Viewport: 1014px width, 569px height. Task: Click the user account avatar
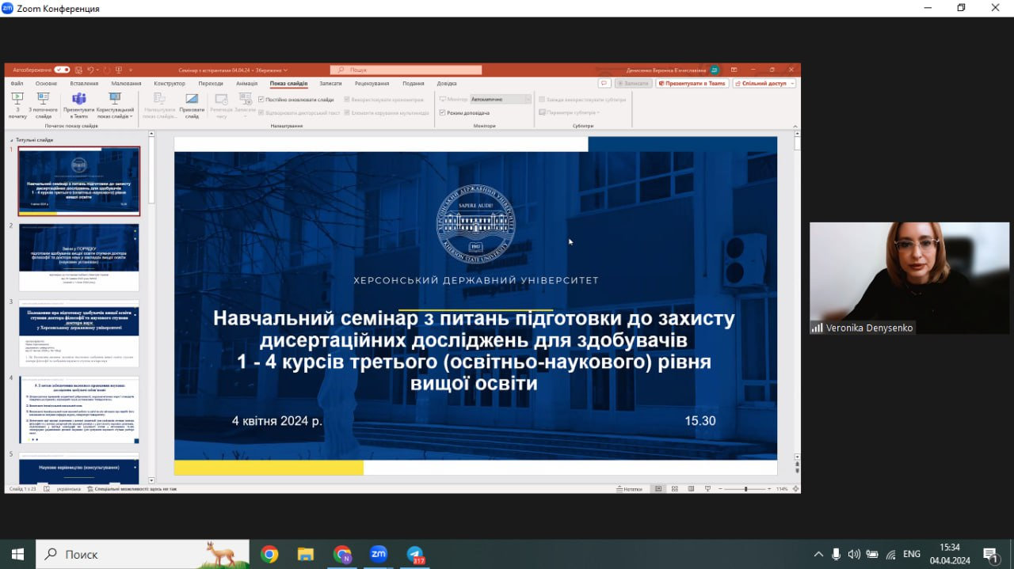pos(715,70)
